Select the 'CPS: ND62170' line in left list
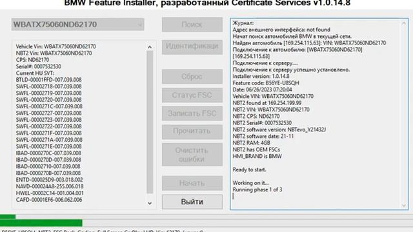The image size is (413, 232). point(32,60)
